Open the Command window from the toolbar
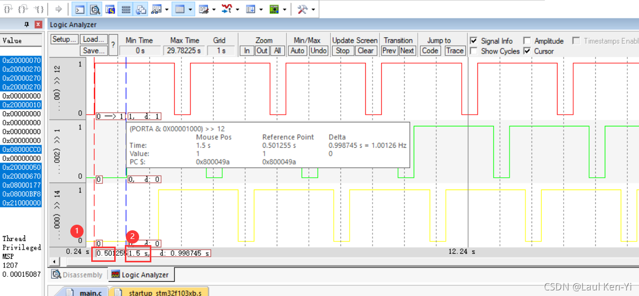This screenshot has width=639, height=296. [79, 9]
